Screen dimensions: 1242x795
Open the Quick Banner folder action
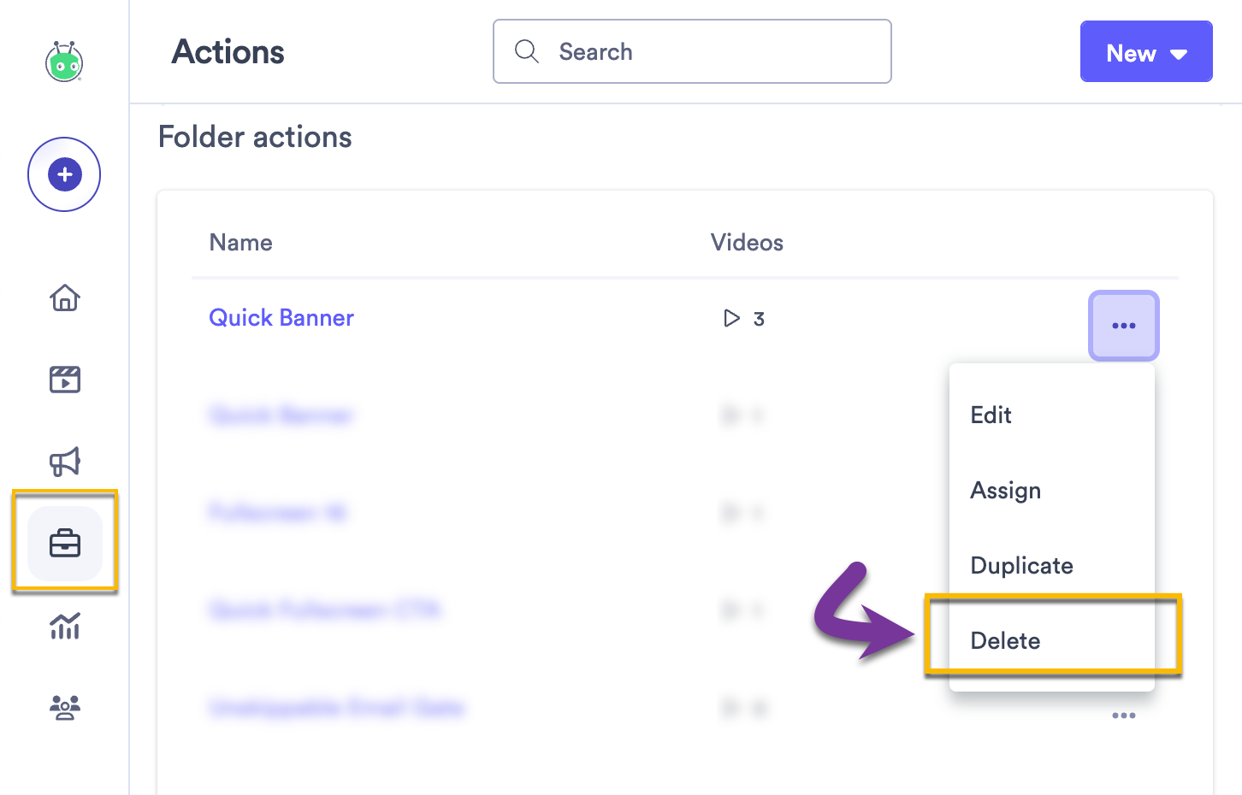pos(281,317)
